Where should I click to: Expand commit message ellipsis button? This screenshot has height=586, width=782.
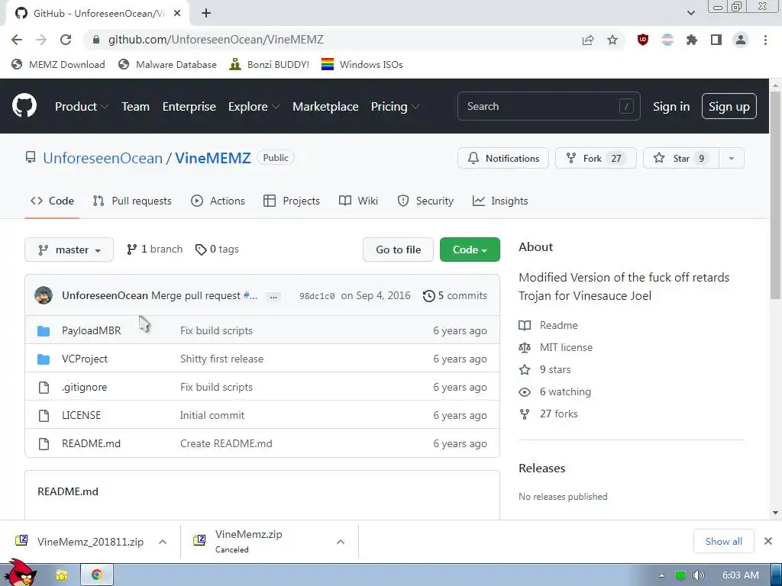coord(273,297)
